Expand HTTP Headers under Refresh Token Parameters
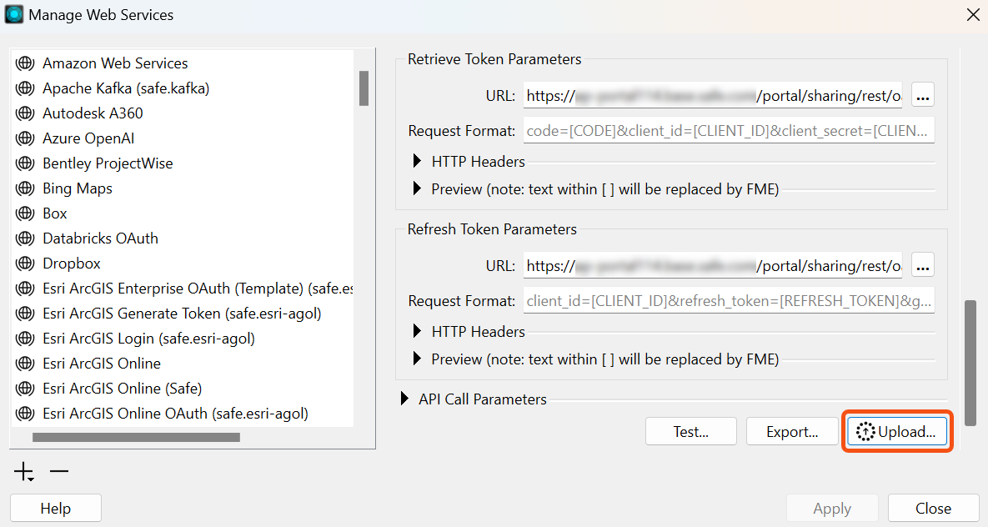Image resolution: width=988 pixels, height=527 pixels. pos(417,332)
